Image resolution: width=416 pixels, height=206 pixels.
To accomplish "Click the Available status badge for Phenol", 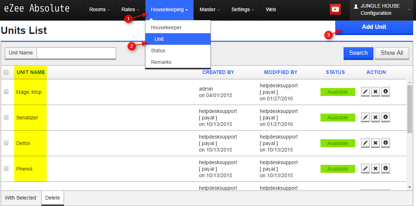I will tap(338, 169).
